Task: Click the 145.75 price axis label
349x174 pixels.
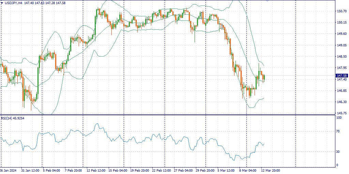Action: click(342, 113)
